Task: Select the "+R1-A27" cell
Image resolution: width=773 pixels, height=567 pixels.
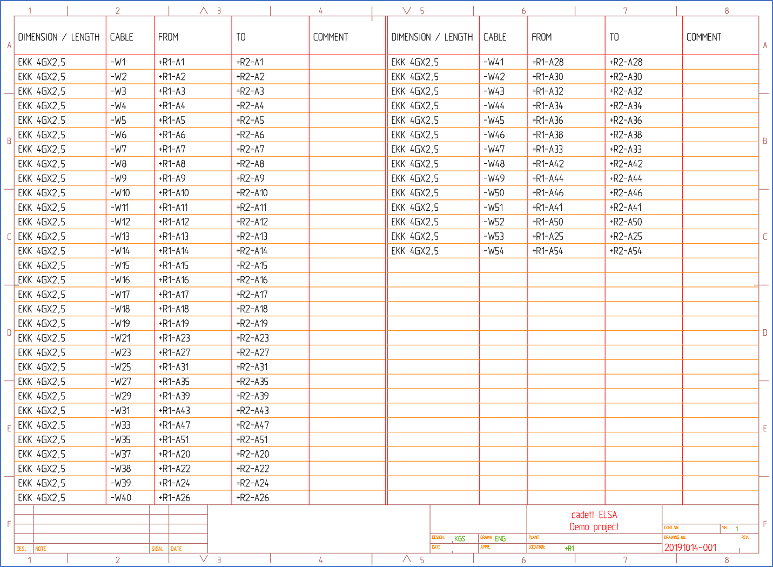Action: pos(174,353)
